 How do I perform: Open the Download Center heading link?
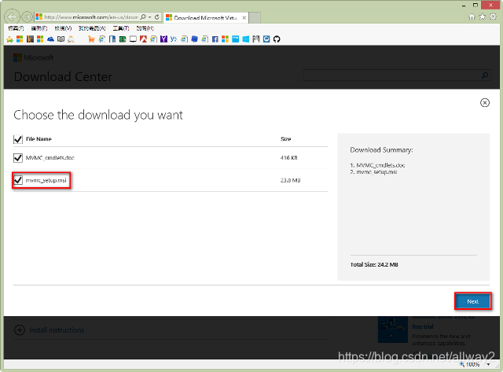click(63, 77)
